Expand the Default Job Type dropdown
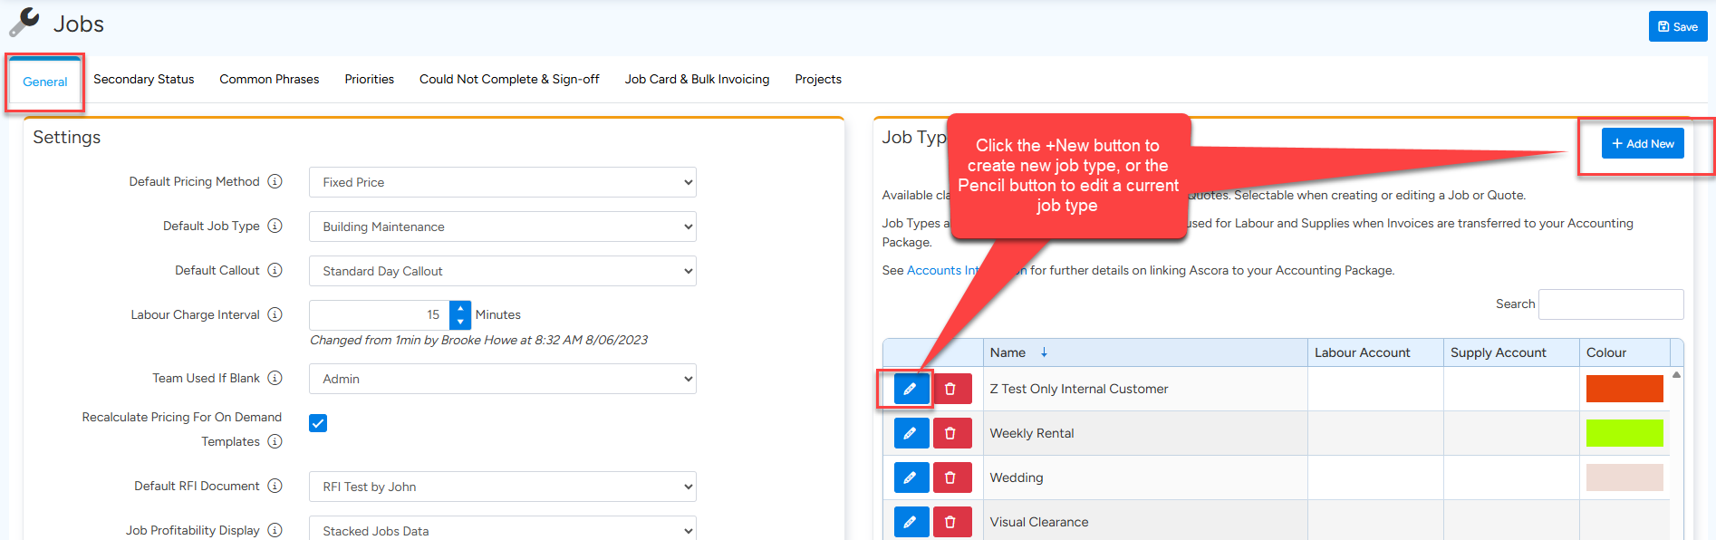This screenshot has width=1716, height=540. 502,227
